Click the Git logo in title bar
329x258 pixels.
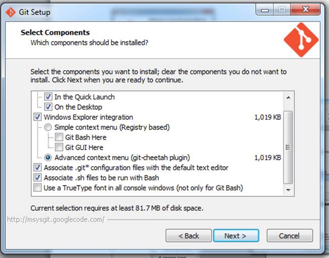coord(11,12)
